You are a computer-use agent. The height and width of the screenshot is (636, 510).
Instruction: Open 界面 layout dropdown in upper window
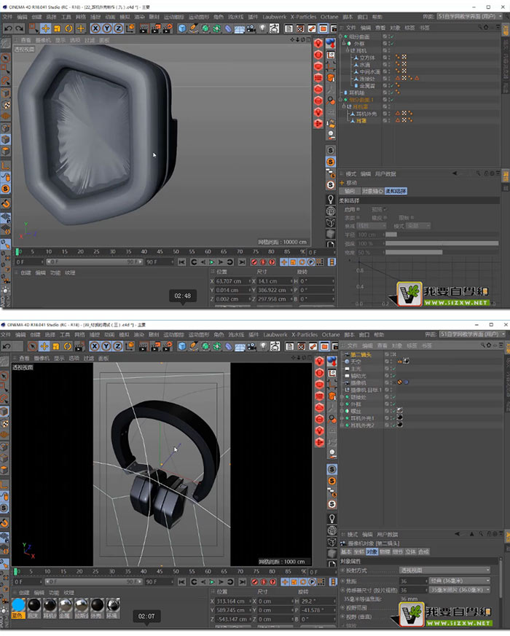tap(469, 17)
